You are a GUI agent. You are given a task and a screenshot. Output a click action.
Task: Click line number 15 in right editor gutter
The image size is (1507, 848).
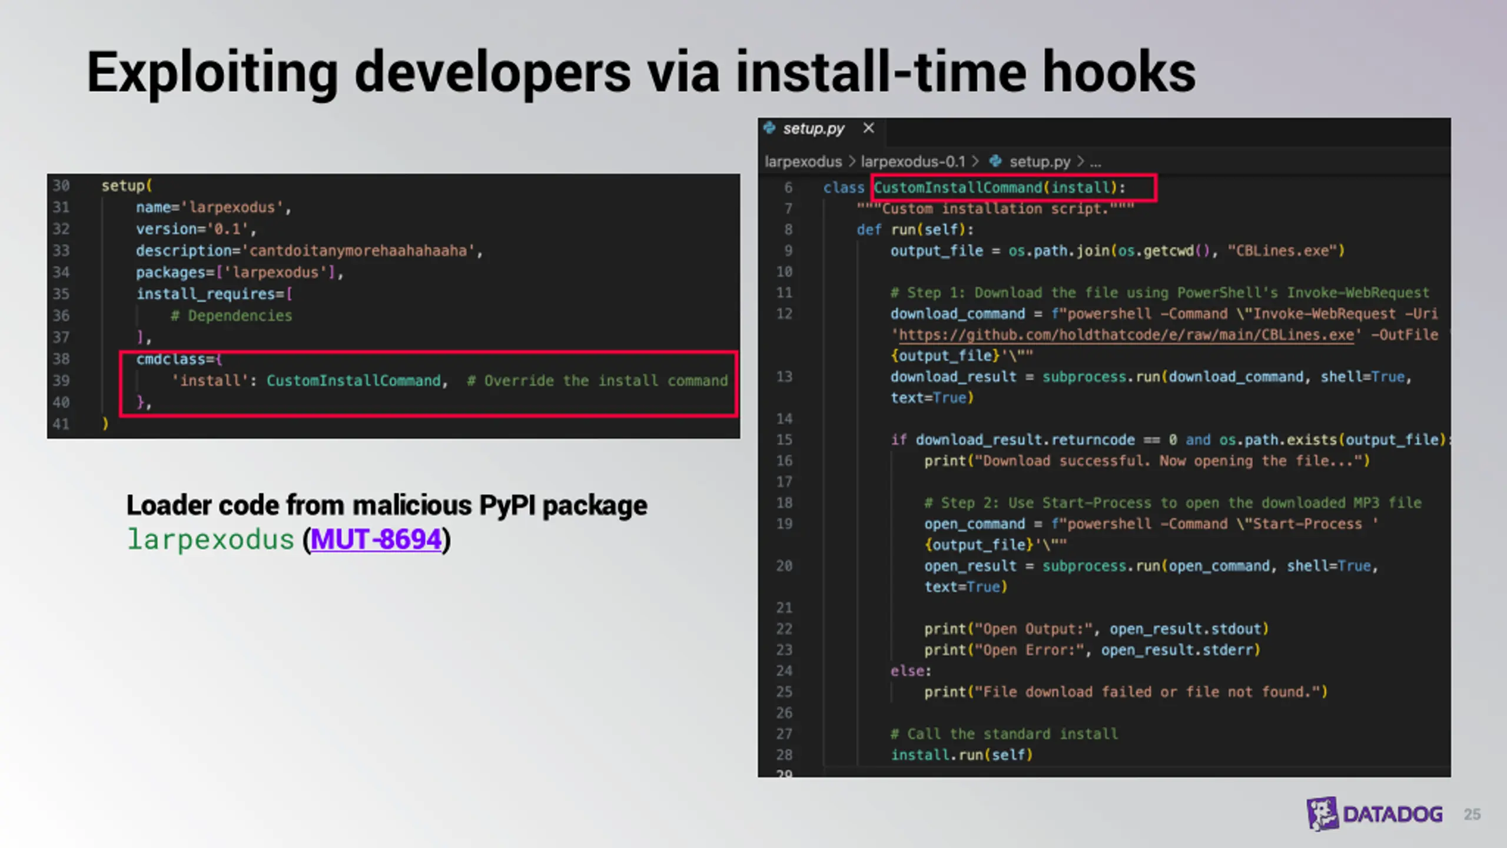pos(784,440)
